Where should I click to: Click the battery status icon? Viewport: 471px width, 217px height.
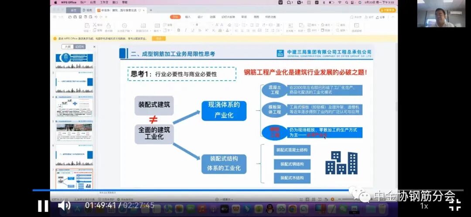pyautogui.click(x=331, y=2)
